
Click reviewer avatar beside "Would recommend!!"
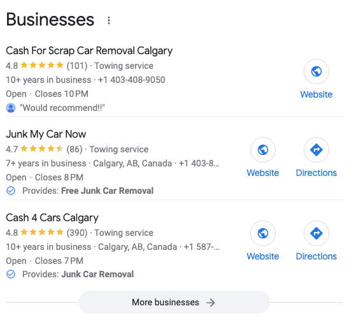[11, 108]
